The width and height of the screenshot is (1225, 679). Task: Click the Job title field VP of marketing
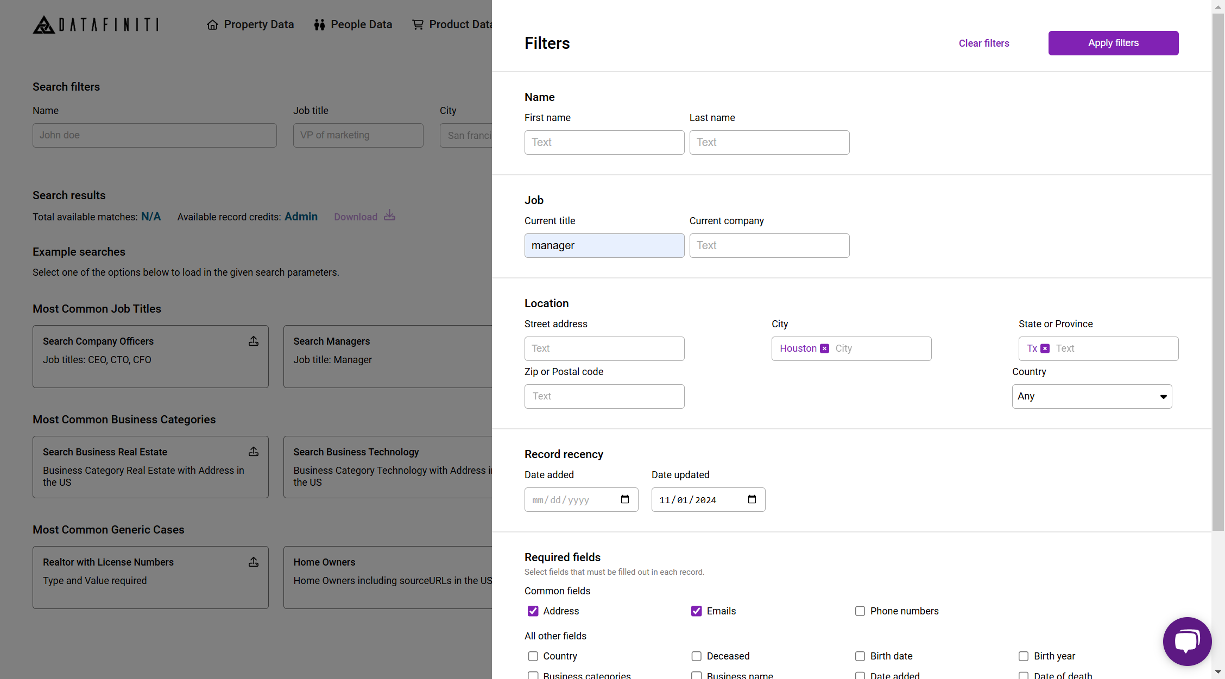(x=358, y=135)
